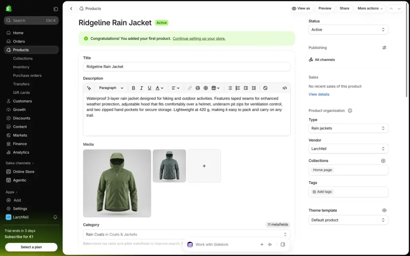Open the manage publishing settings icon
This screenshot has height=256, width=410.
point(384,48)
